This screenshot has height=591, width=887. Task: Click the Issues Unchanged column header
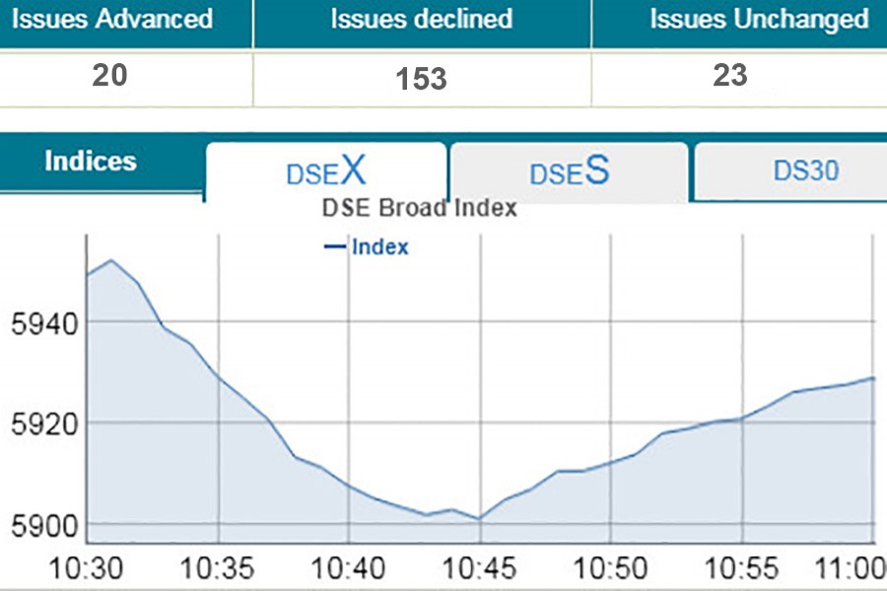(758, 19)
